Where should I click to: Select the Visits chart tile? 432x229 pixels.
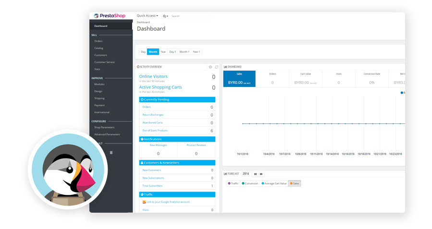pos(339,79)
